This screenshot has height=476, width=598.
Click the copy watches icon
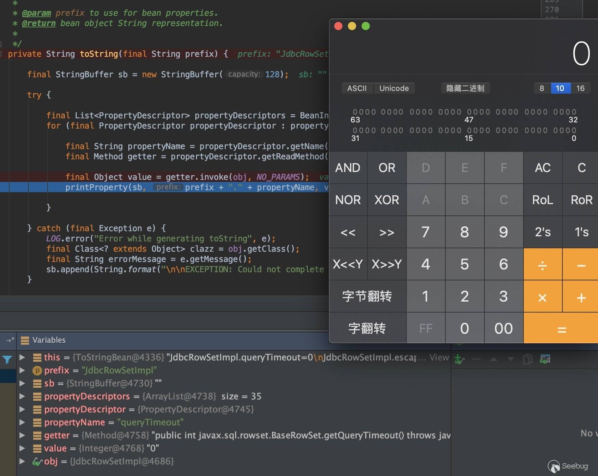528,359
